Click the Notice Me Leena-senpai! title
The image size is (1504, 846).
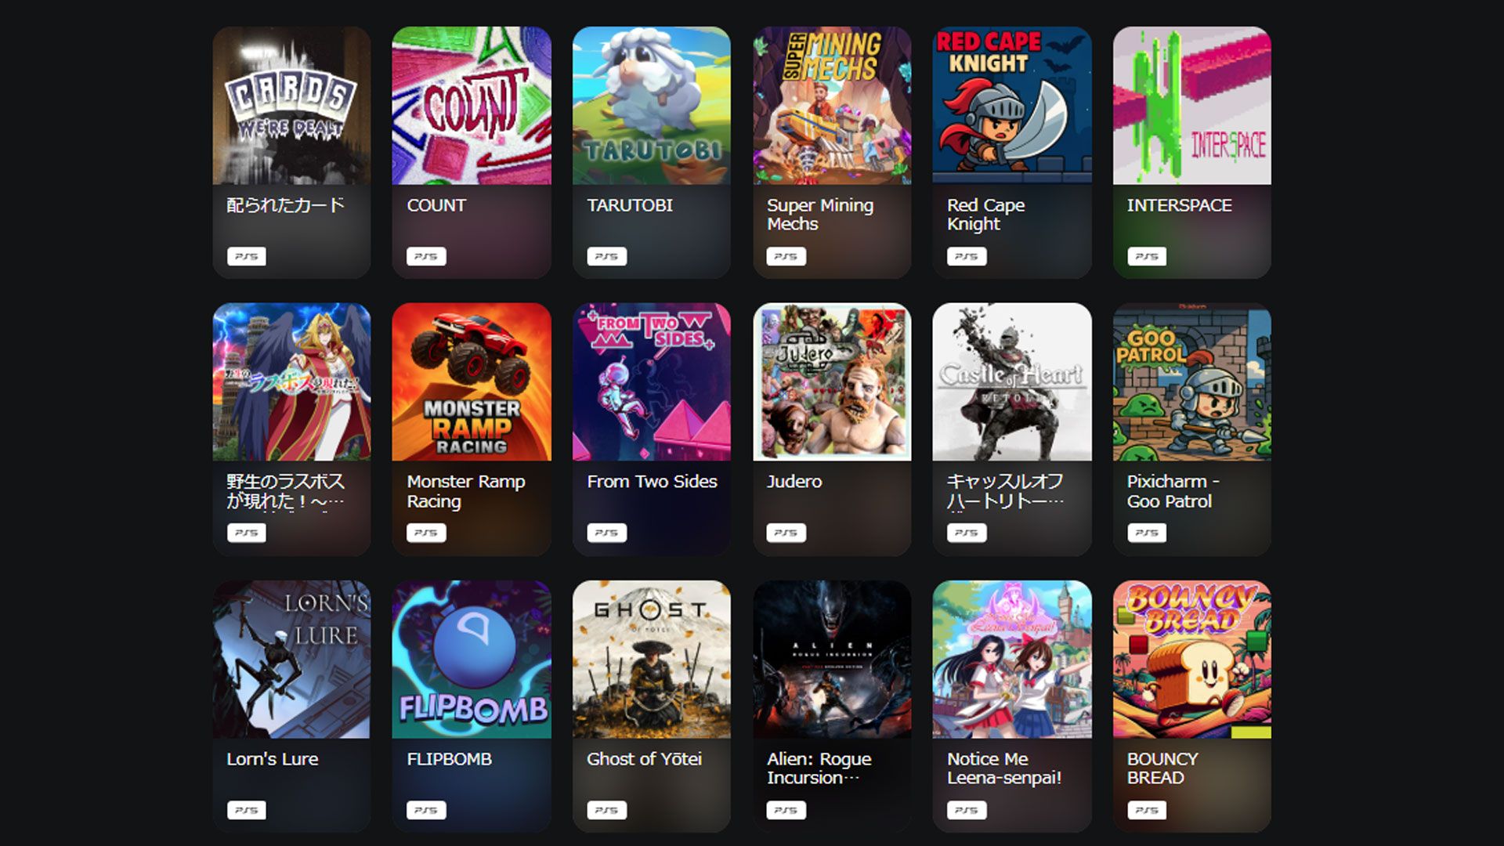1004,768
